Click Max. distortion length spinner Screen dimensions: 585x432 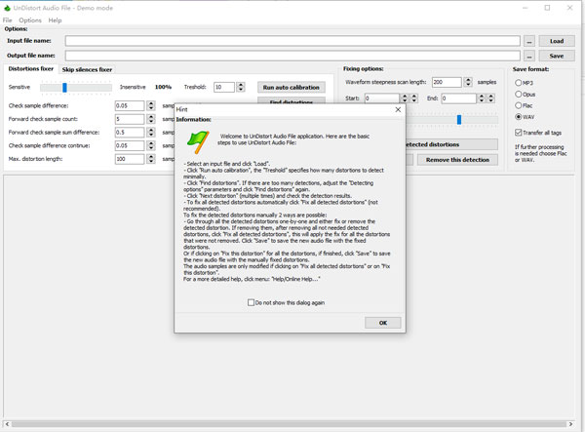(x=151, y=159)
